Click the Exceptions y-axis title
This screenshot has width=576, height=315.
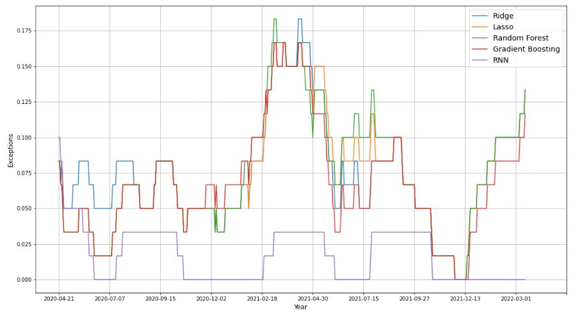pyautogui.click(x=11, y=150)
